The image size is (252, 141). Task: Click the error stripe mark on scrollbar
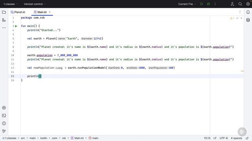point(243,71)
